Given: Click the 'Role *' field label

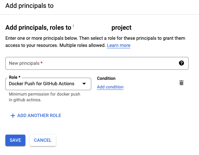Looking at the screenshot, I should click(x=15, y=77).
